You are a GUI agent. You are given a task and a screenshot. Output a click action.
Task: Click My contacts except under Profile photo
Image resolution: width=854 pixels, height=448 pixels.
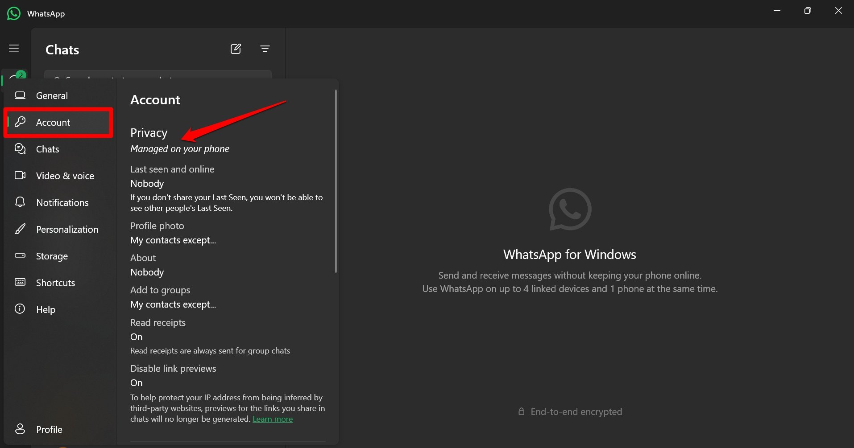[x=173, y=240]
